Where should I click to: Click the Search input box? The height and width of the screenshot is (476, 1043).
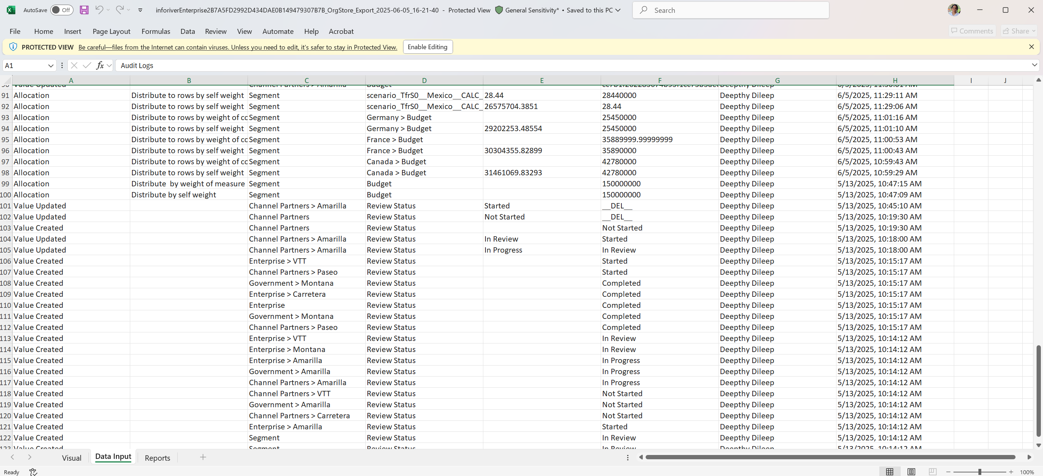(731, 10)
